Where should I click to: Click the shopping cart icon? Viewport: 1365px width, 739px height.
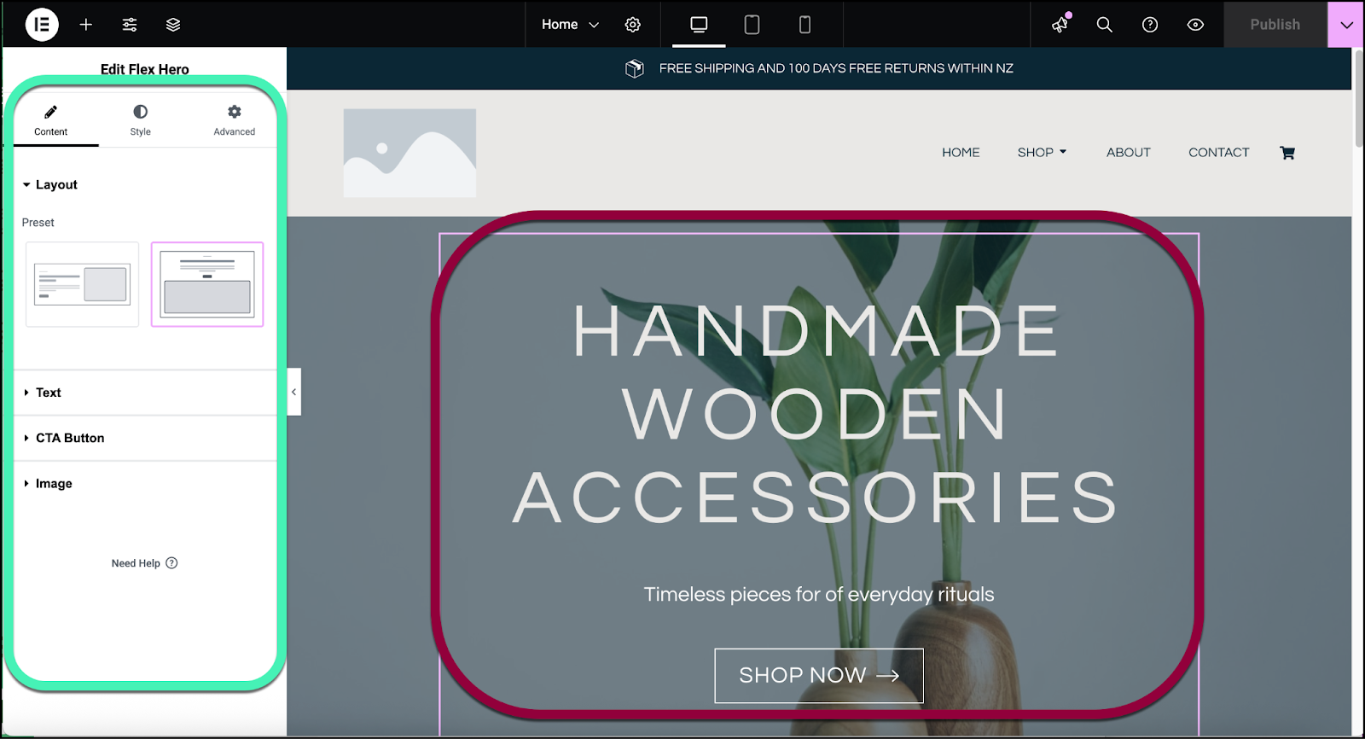coord(1287,153)
